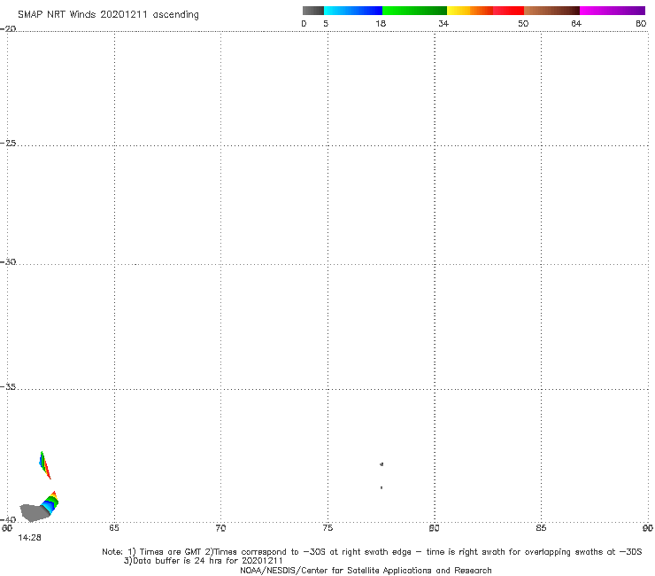
Task: Click the note 'Data buffer is 24 hrs for 20201211'
Action: pyautogui.click(x=204, y=561)
